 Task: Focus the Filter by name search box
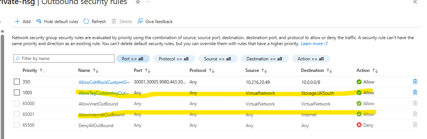(x=64, y=59)
